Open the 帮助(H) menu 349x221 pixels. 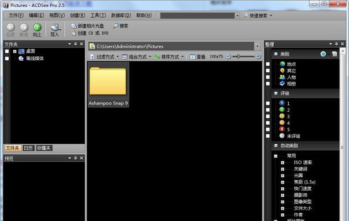tap(144, 15)
